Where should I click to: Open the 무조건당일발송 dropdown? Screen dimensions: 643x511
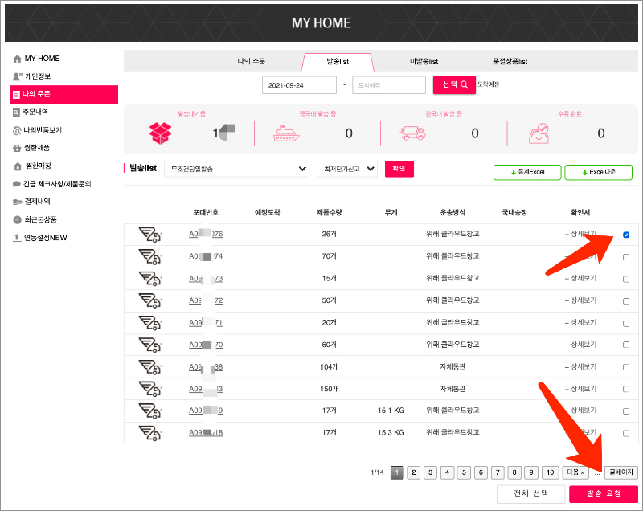(236, 169)
